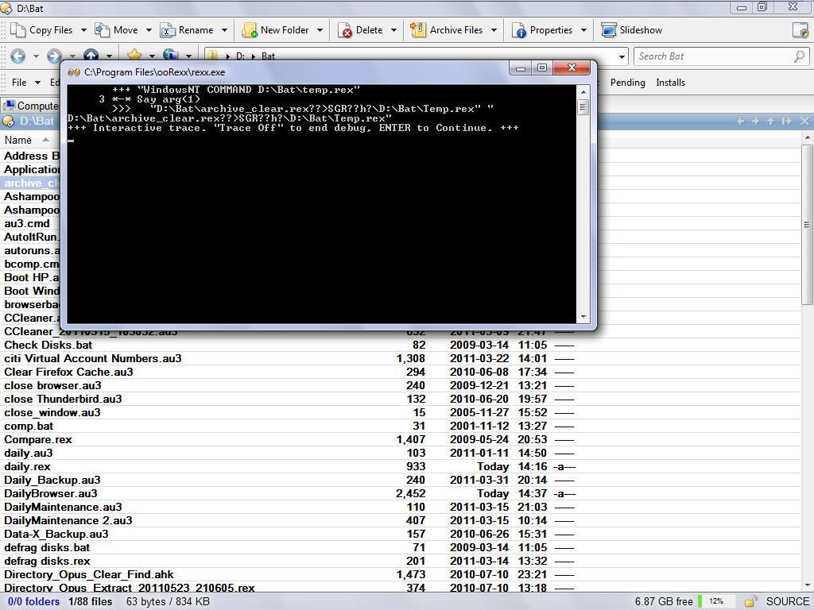Click the Delete toolbar icon
814x610 pixels.
coord(345,31)
